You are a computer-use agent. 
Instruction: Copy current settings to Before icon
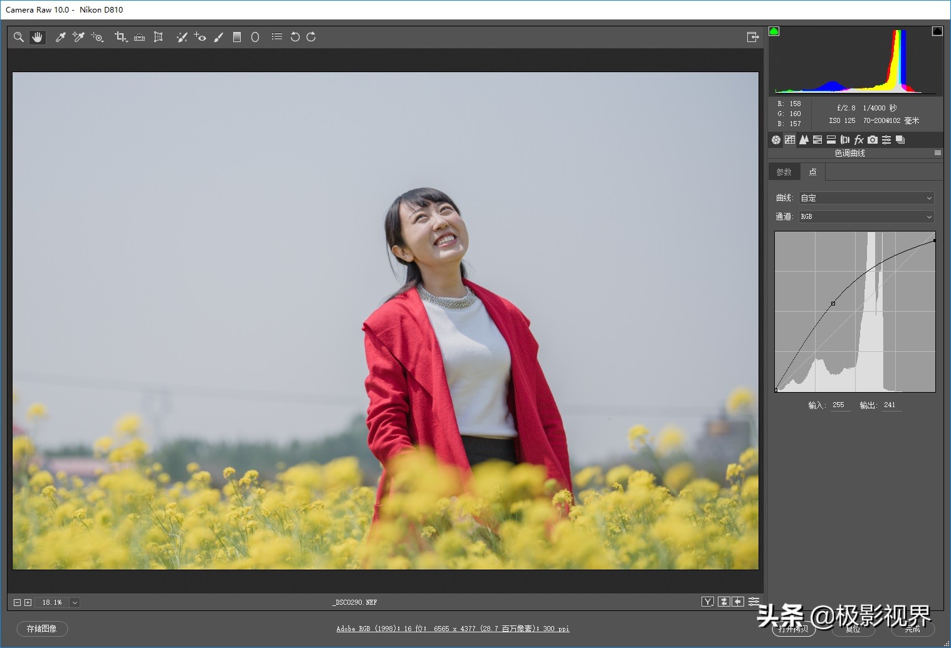(x=738, y=602)
